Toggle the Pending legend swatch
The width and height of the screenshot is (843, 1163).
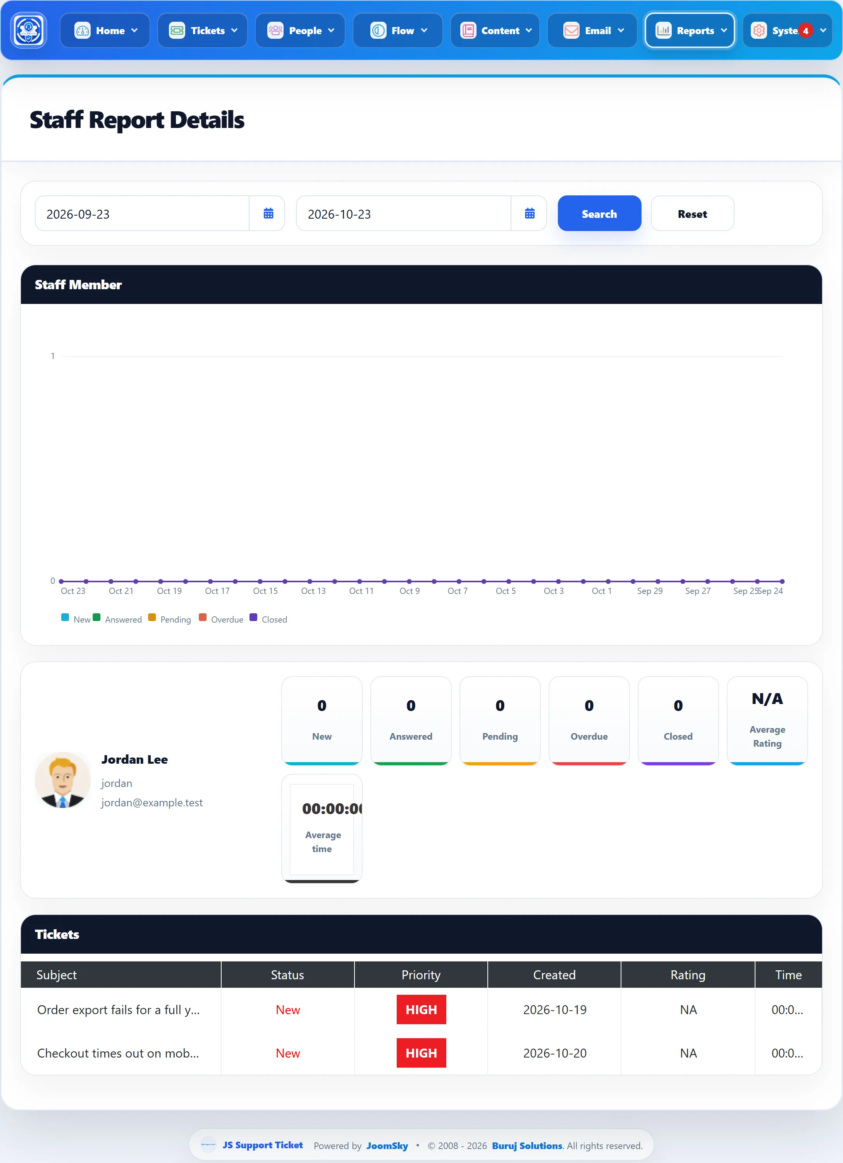152,618
